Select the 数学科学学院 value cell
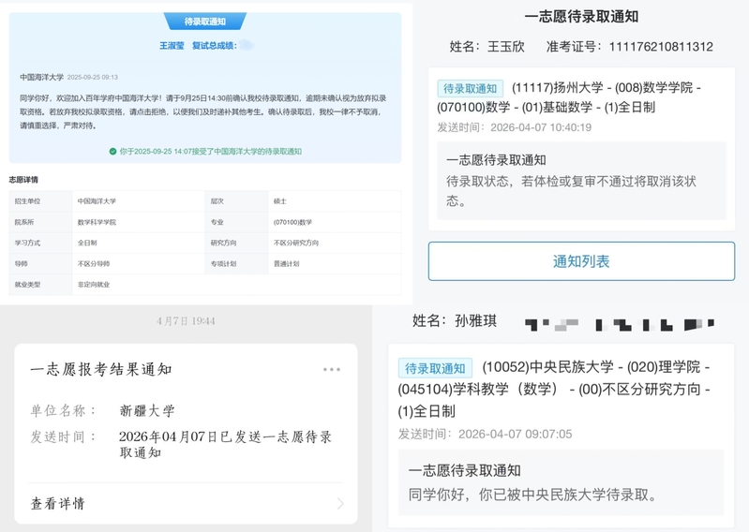 tap(139, 222)
